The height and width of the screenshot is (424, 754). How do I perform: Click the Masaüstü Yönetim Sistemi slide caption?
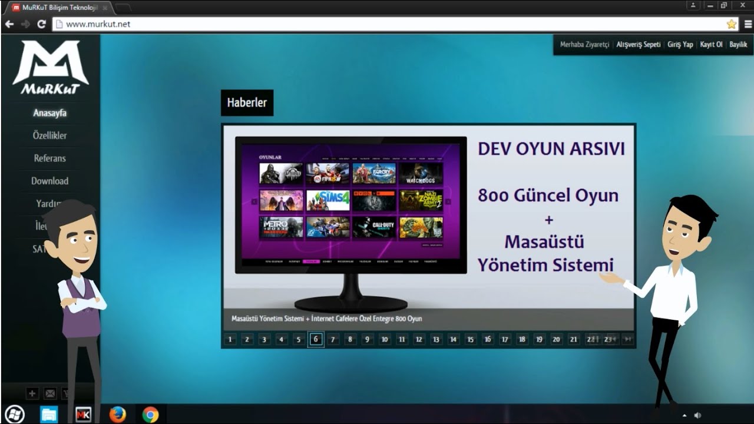coord(327,319)
